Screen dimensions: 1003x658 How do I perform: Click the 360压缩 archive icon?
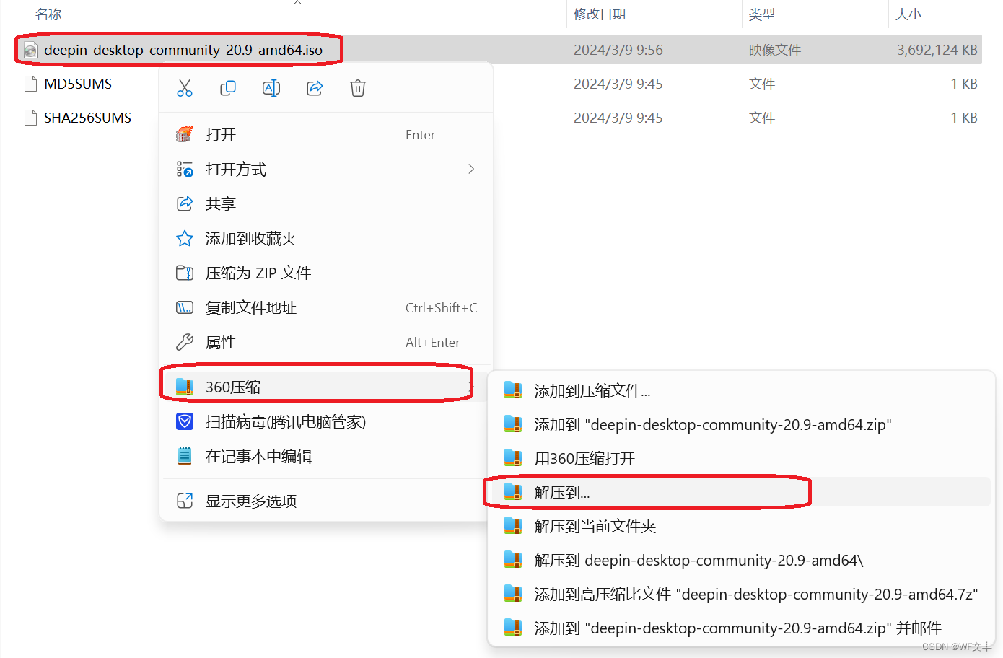pos(185,387)
